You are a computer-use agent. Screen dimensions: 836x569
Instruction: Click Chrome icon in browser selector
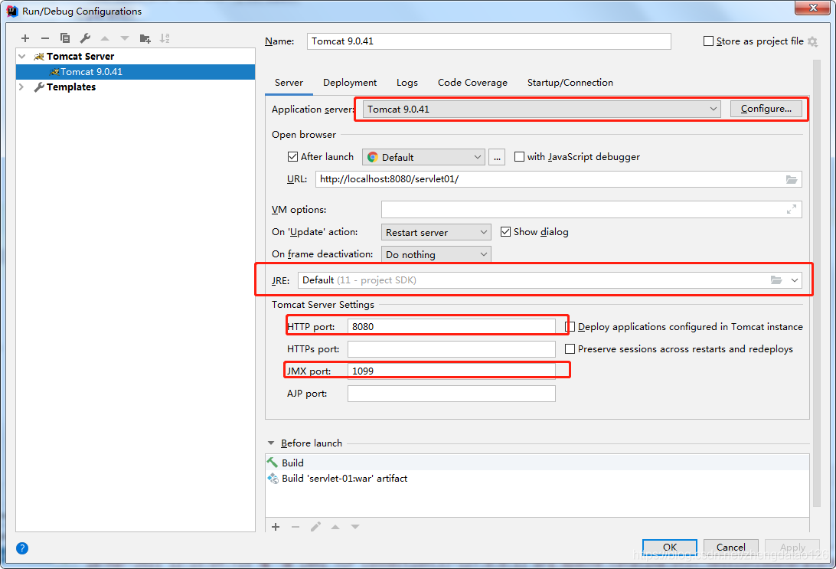pyautogui.click(x=373, y=157)
